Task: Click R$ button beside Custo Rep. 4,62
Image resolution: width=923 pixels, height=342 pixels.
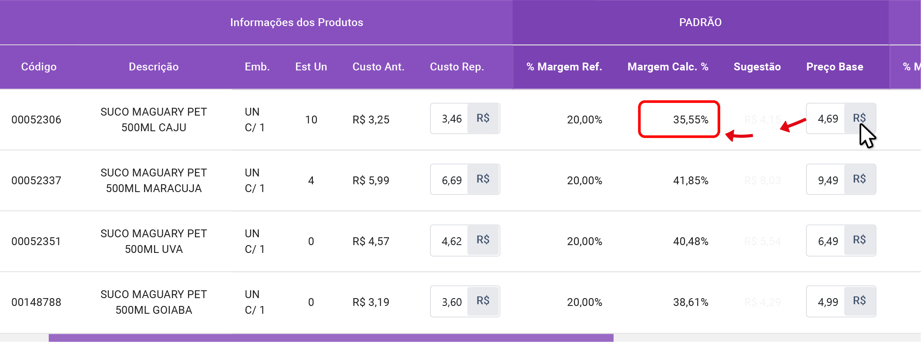Action: pyautogui.click(x=483, y=240)
